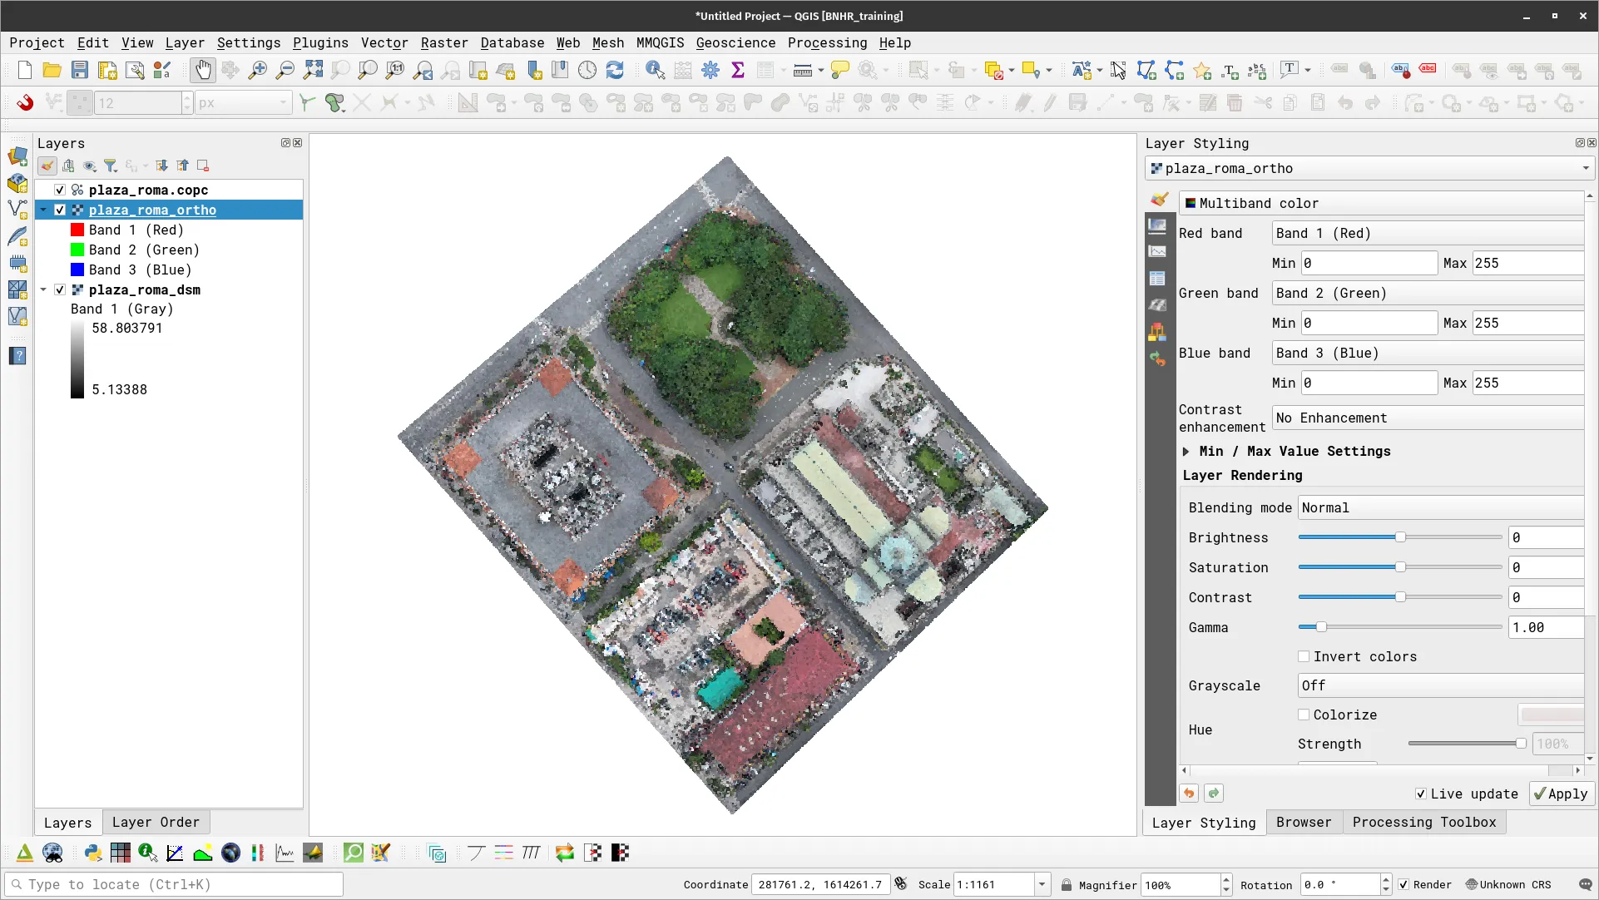Switch to the Processing Toolbox tab

(x=1424, y=822)
